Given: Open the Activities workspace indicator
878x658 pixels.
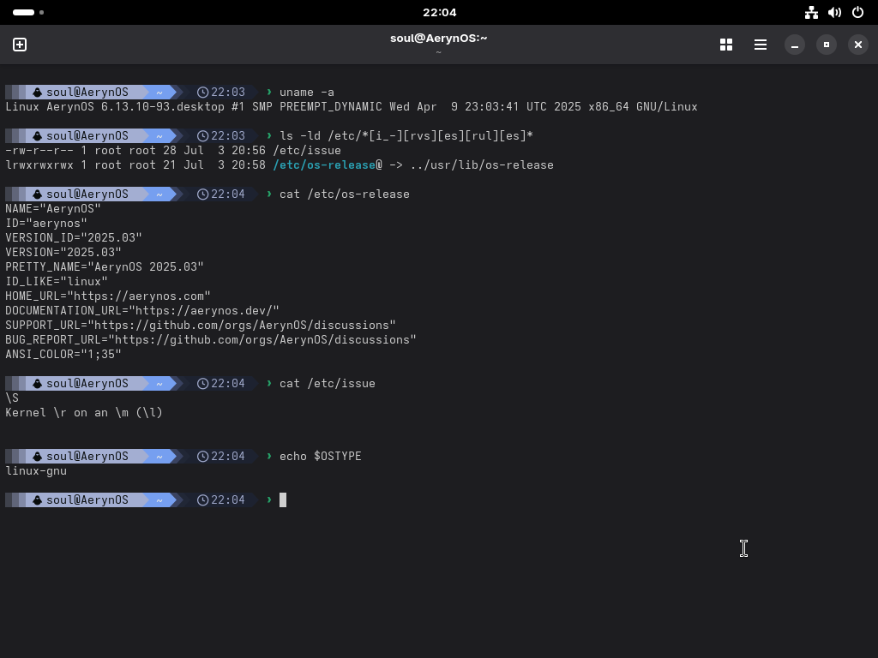Looking at the screenshot, I should (x=28, y=12).
